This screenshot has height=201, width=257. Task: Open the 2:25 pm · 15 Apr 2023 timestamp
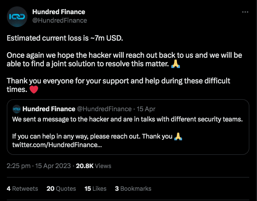(39, 166)
